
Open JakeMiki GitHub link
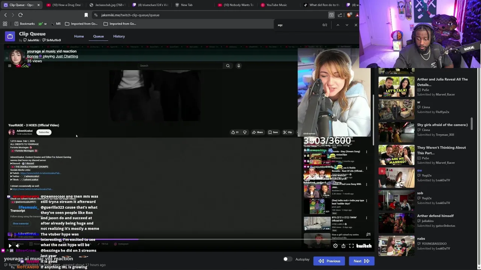[x=31, y=40]
